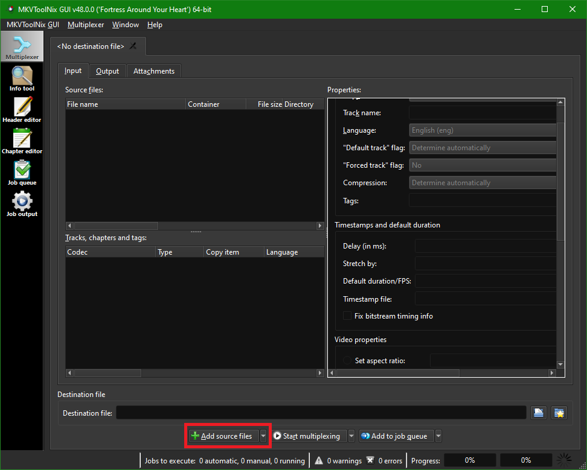Open the Compression dropdown

pos(483,183)
